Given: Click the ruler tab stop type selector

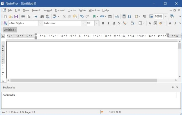Looking at the screenshot, I should pos(3,36).
